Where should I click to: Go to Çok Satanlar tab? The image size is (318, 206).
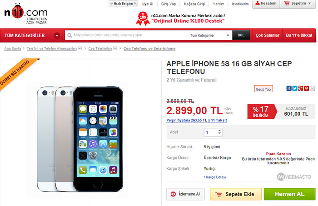267,35
